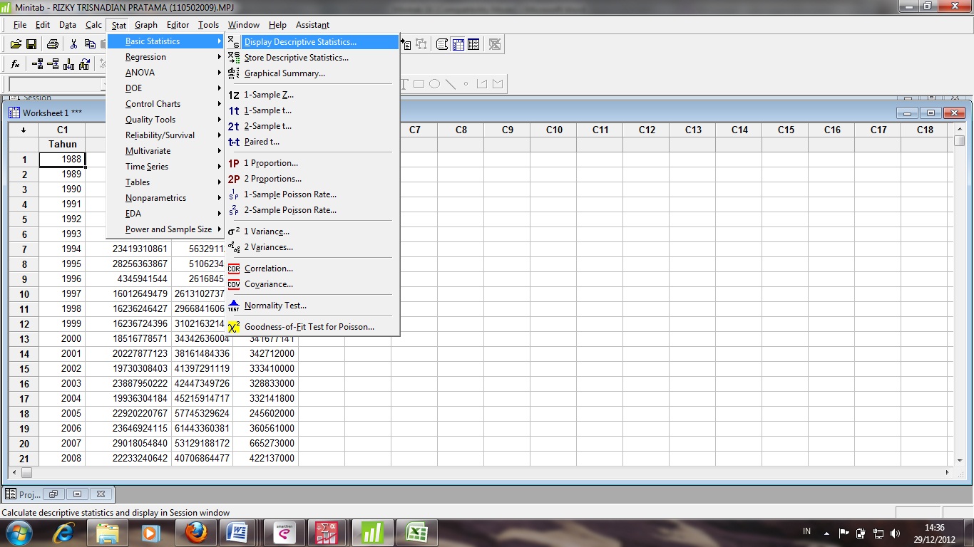
Task: Select 2 Variances menu item
Action: pos(312,247)
